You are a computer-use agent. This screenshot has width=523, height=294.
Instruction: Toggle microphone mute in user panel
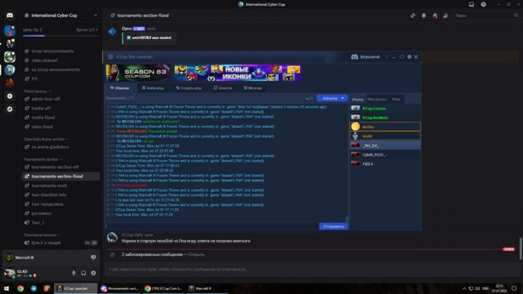point(74,273)
